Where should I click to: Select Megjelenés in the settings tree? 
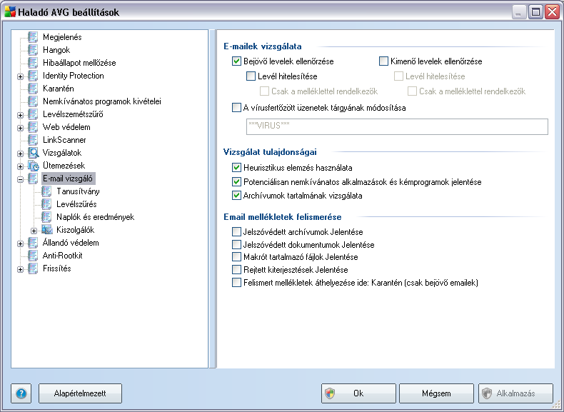tap(62, 37)
